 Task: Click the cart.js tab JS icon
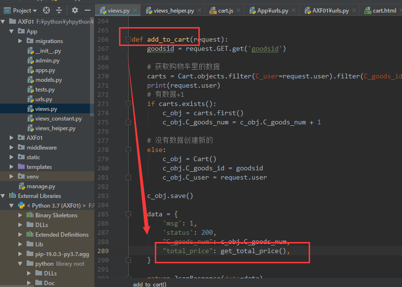(213, 11)
